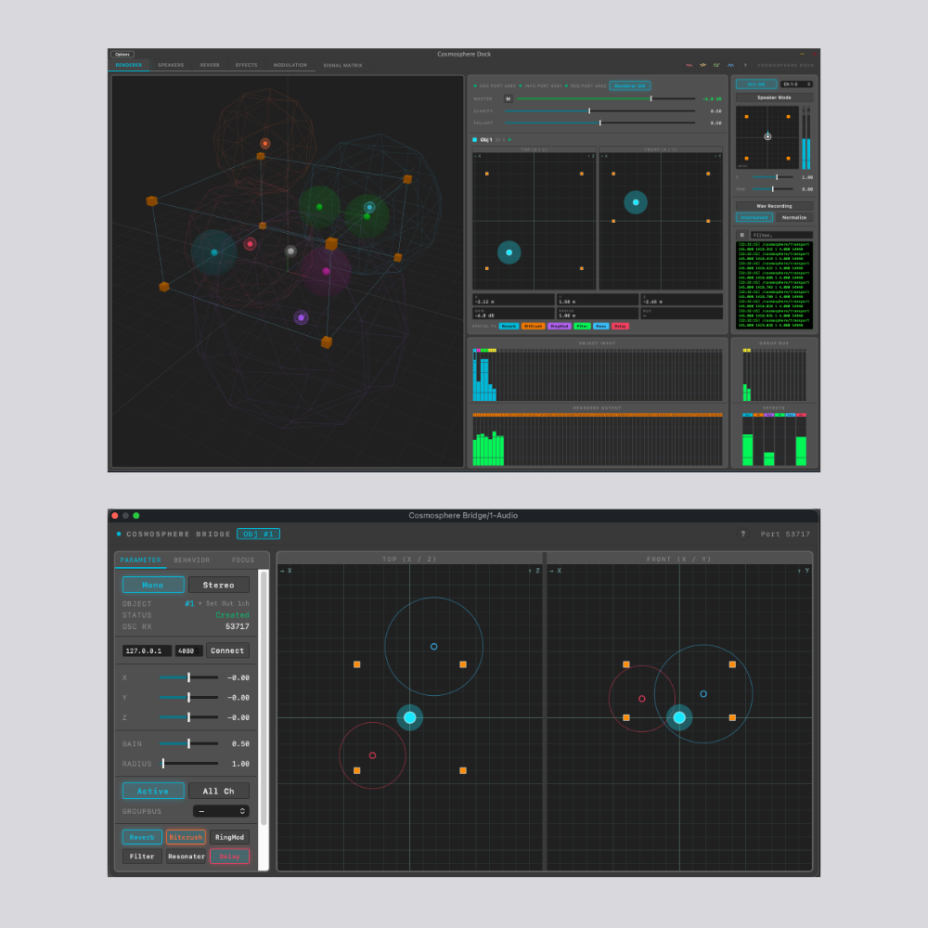Select the cyan object sphere in 3D view

[x=214, y=252]
